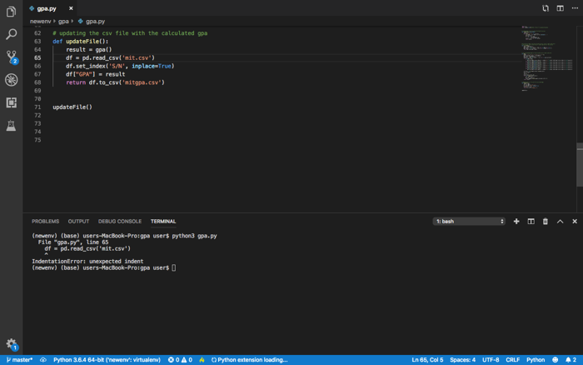Switch to the PROBLEMS tab

[45, 222]
